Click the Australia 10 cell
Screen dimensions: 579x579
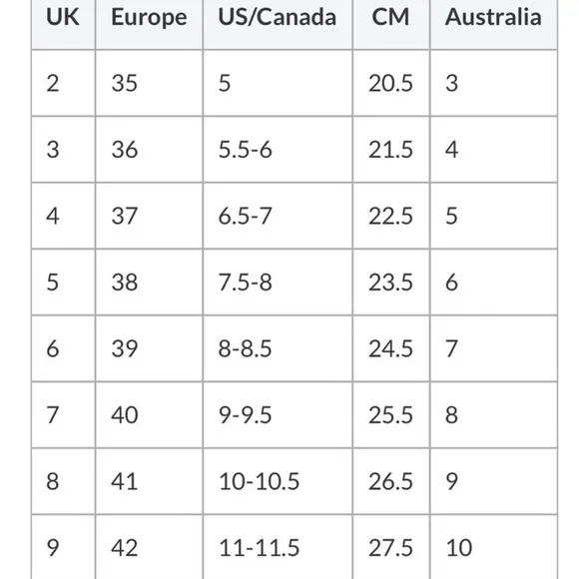coord(494,547)
